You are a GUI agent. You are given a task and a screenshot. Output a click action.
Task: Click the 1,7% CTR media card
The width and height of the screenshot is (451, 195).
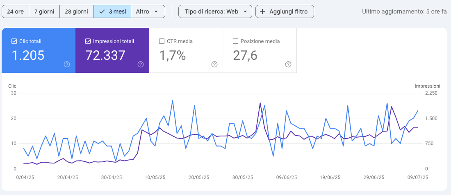pos(186,50)
